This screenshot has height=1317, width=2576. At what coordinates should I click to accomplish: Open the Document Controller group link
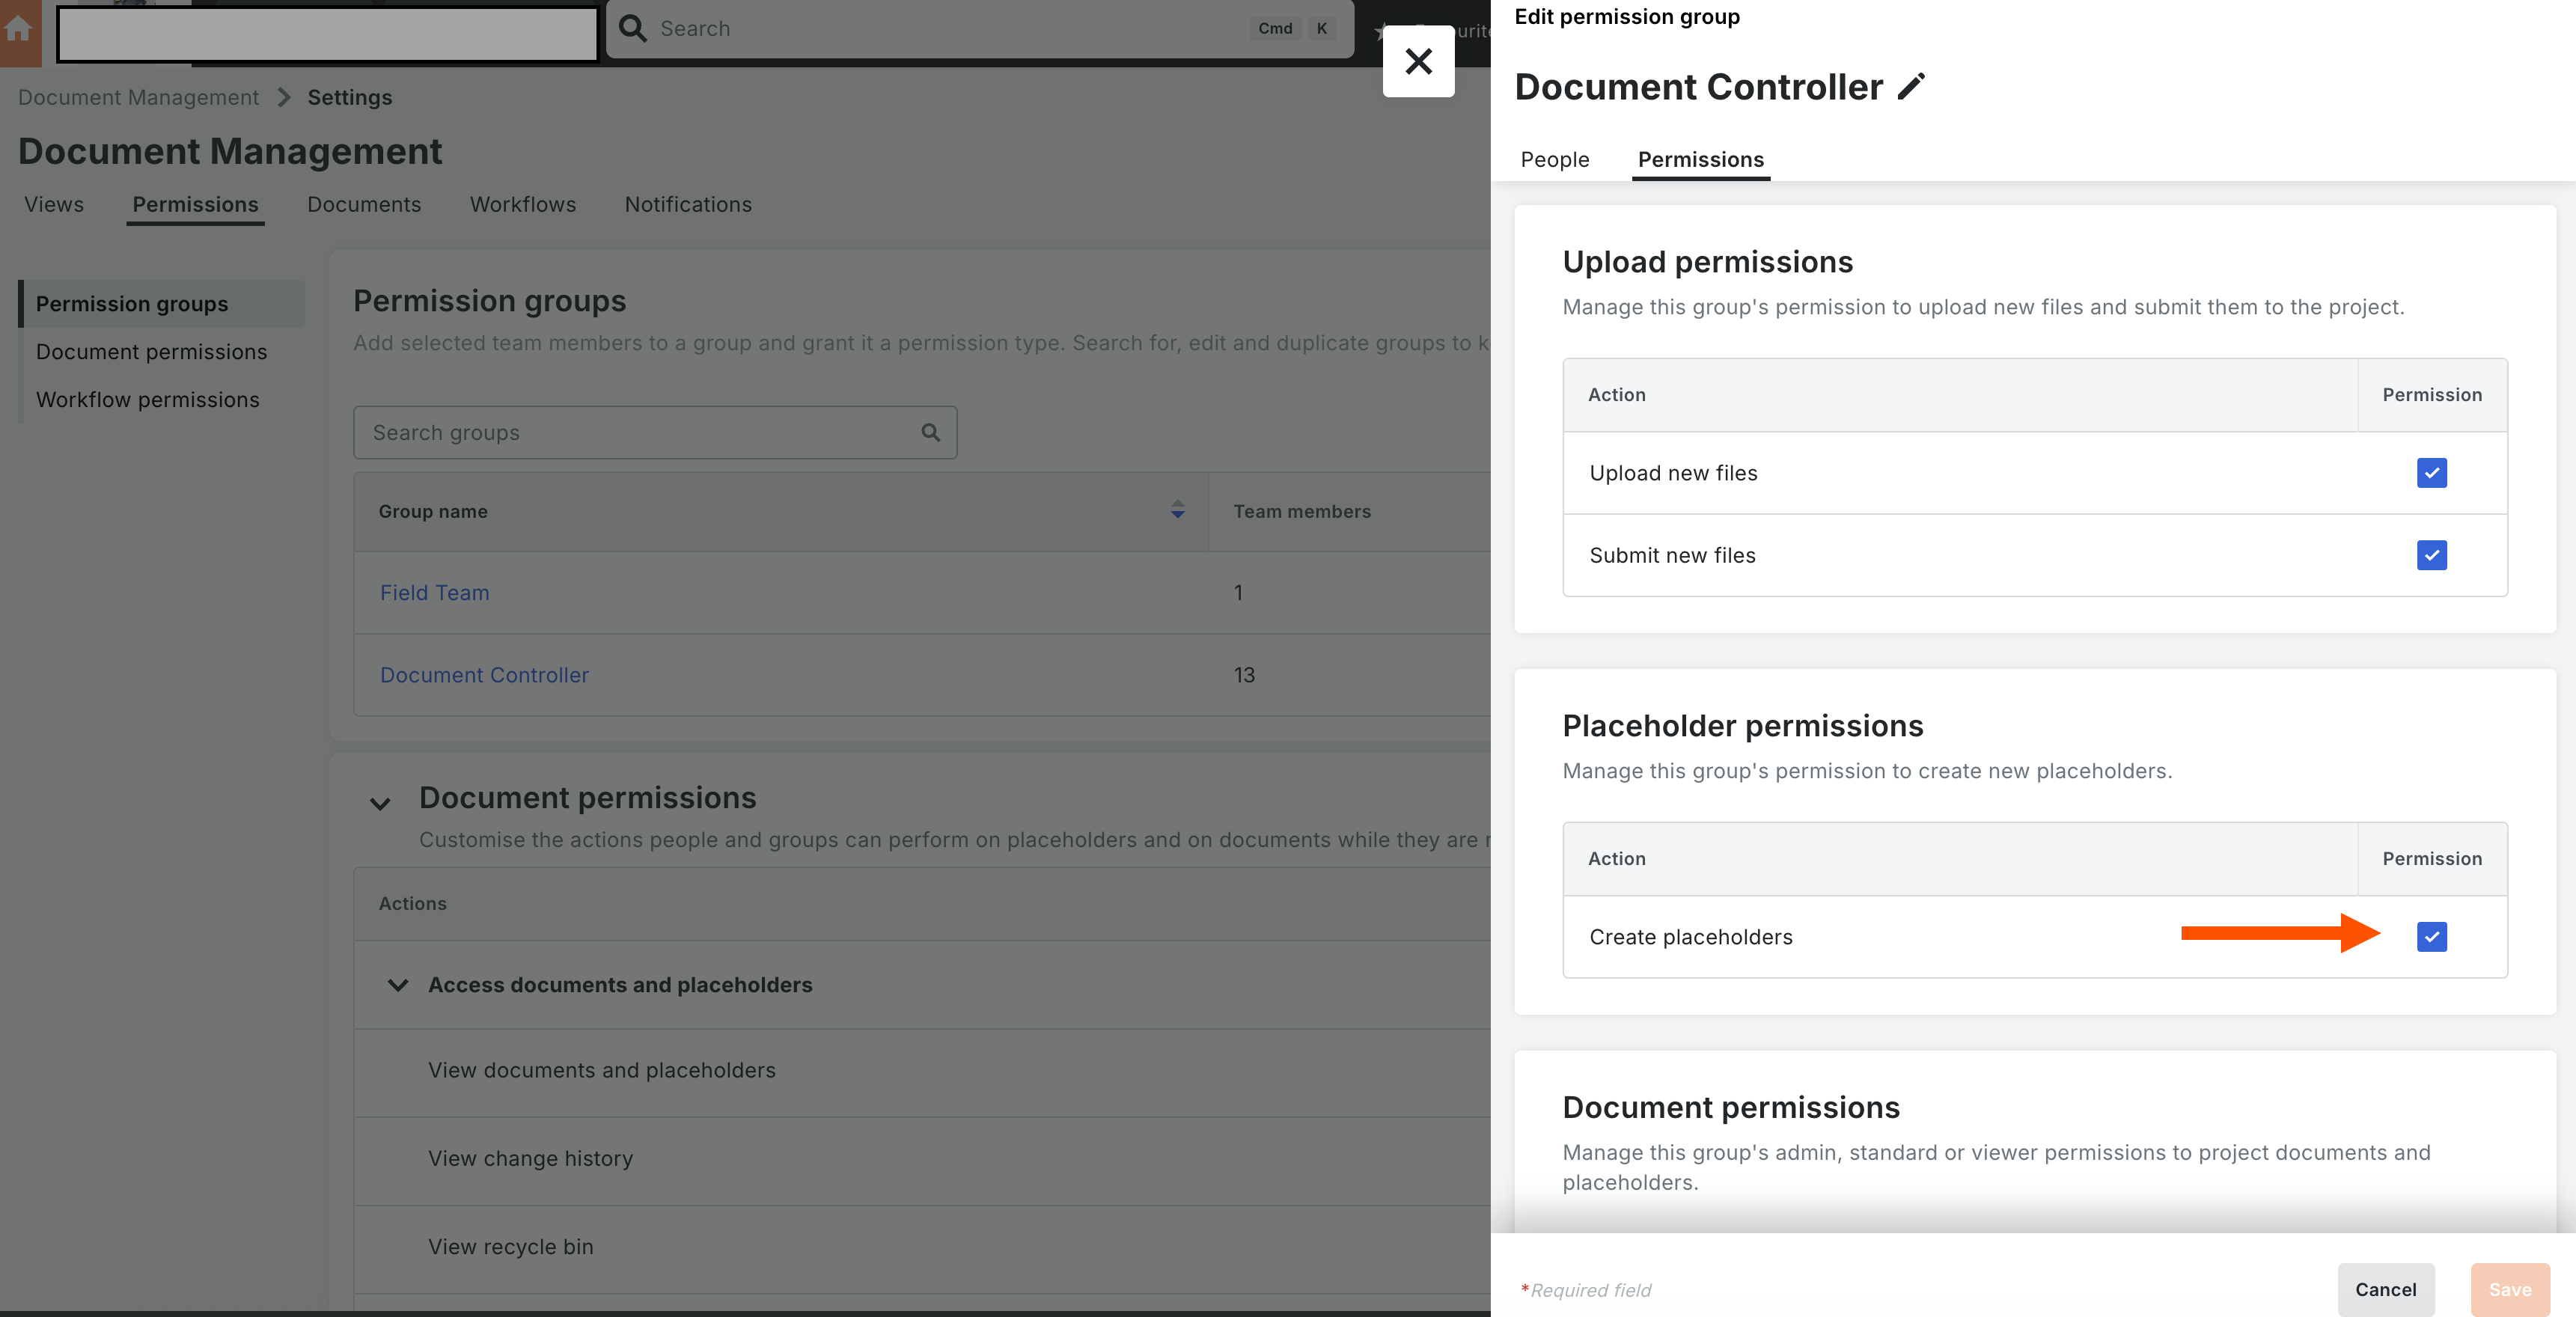click(x=484, y=675)
